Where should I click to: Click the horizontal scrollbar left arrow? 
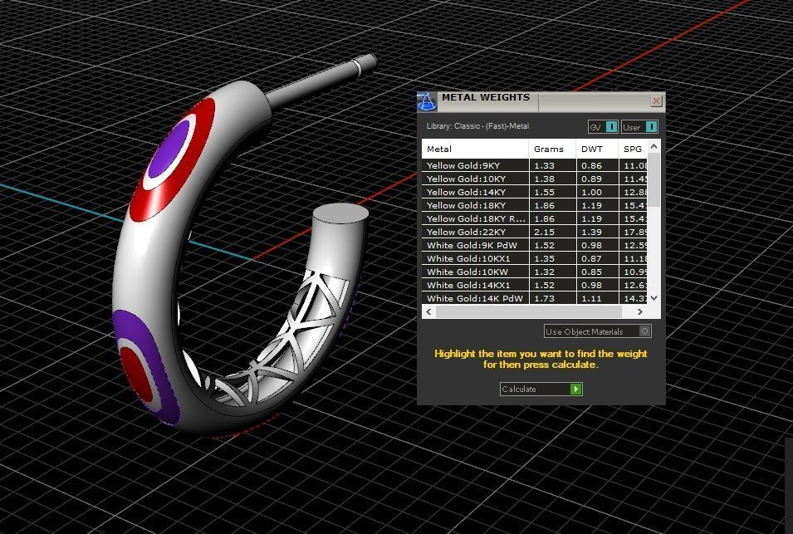428,312
